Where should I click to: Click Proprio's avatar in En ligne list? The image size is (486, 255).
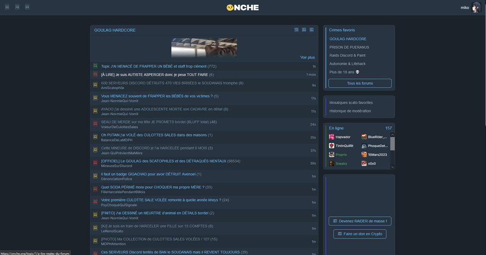(332, 155)
